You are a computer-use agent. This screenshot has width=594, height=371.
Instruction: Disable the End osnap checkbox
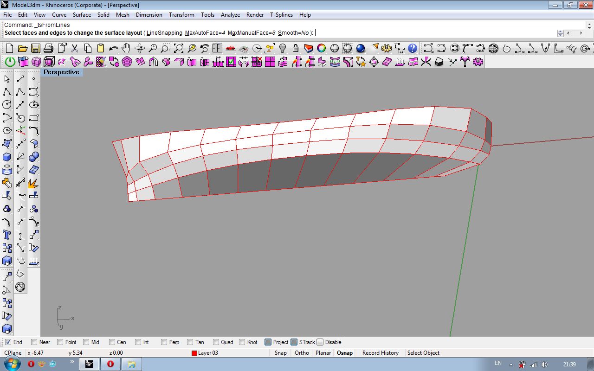(x=8, y=342)
